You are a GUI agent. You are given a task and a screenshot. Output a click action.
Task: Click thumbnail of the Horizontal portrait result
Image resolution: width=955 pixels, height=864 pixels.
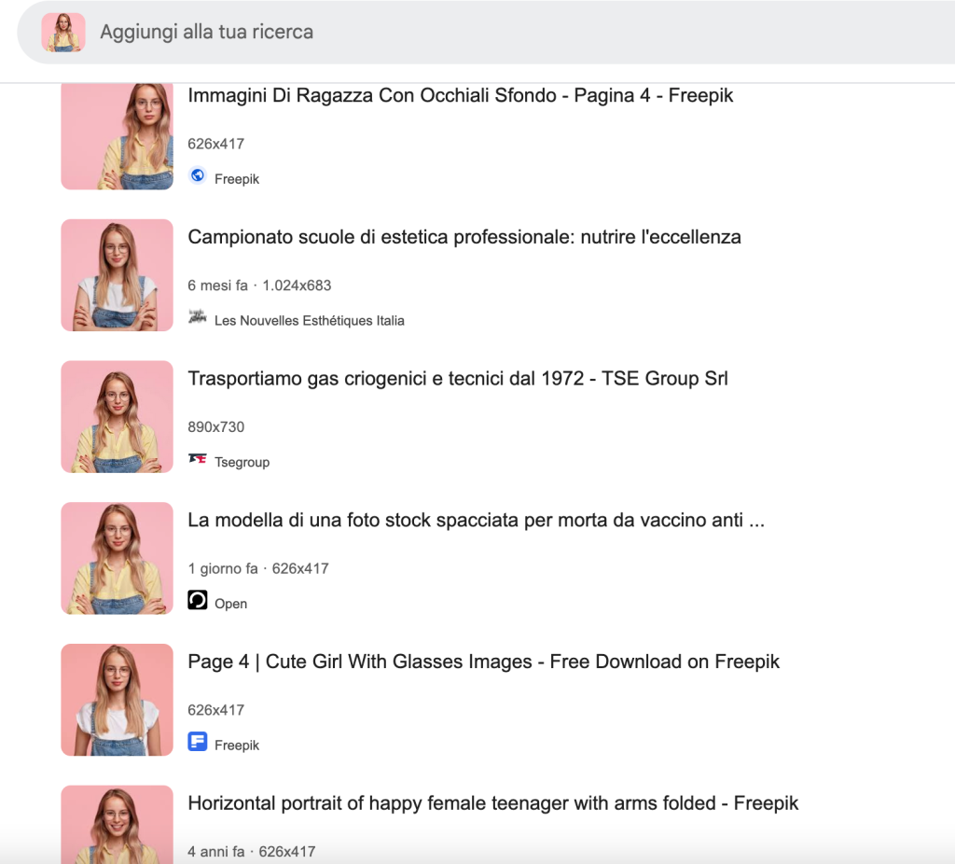coord(117,824)
